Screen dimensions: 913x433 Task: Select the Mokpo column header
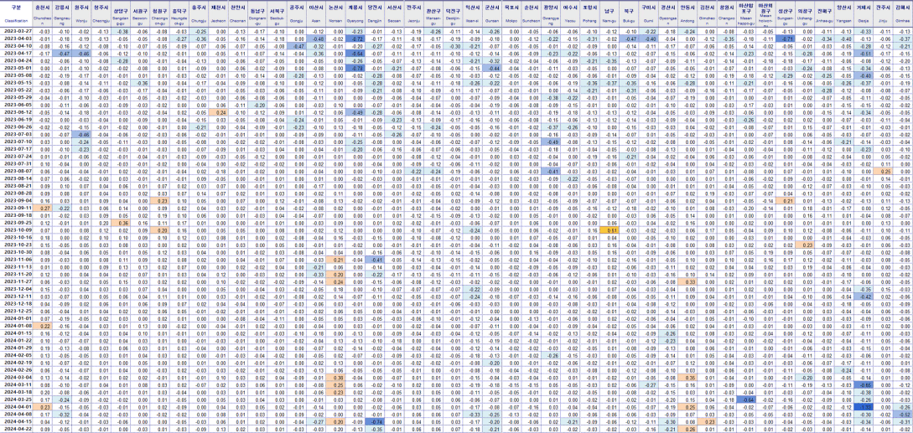[x=511, y=14]
